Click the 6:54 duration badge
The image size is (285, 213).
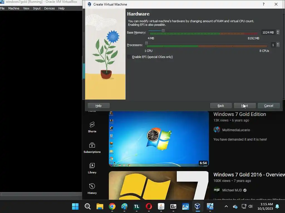203,163
